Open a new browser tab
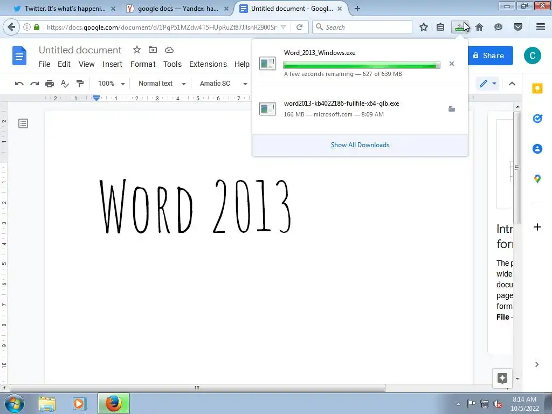The width and height of the screenshot is (552, 414). tap(357, 9)
